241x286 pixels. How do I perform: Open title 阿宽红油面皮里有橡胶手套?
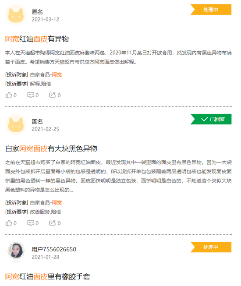pos(48,277)
